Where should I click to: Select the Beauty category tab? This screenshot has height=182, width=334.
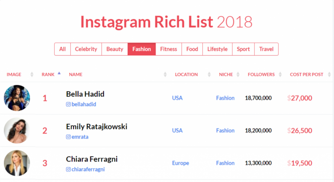pyautogui.click(x=115, y=49)
